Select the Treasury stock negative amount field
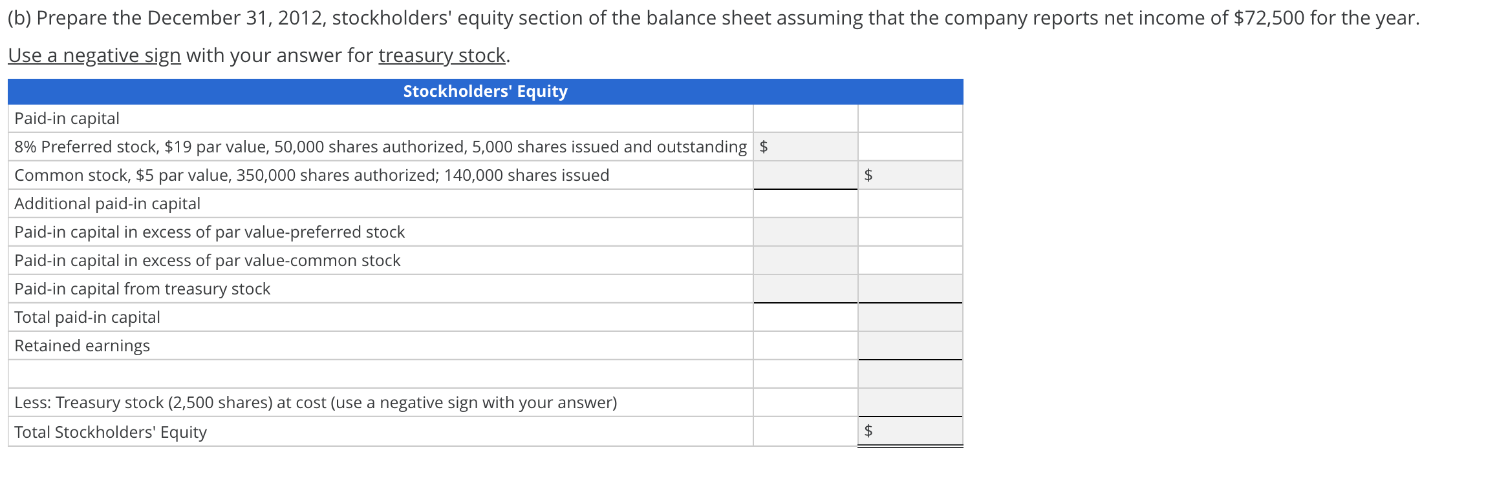 coord(912,402)
